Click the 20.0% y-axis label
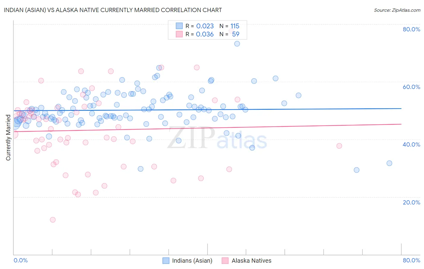This screenshot has width=424, height=269. pos(411,202)
